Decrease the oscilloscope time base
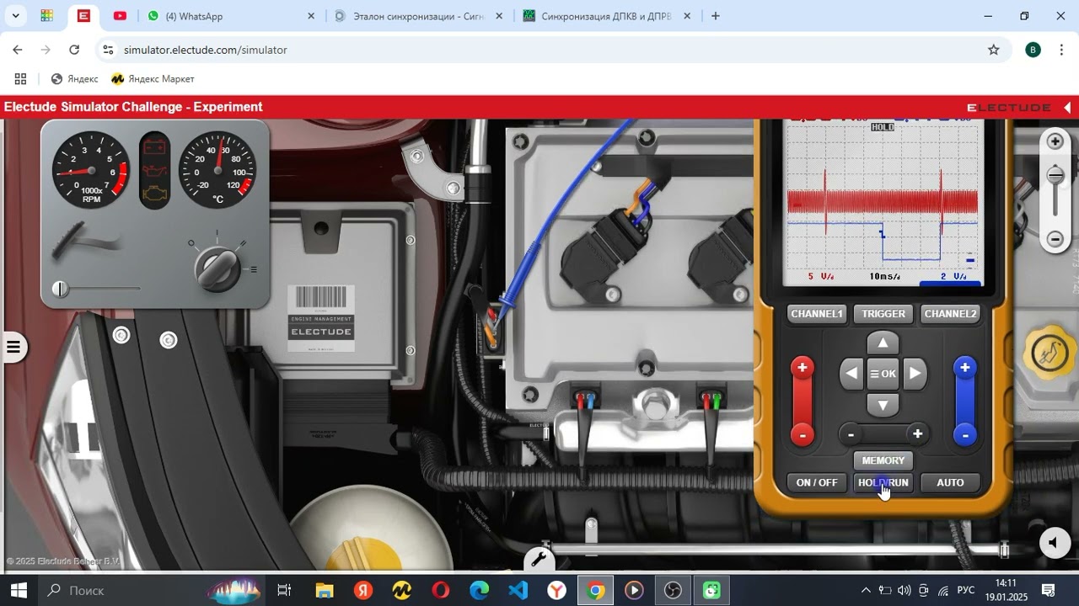Viewport: 1079px width, 606px height. 851,434
